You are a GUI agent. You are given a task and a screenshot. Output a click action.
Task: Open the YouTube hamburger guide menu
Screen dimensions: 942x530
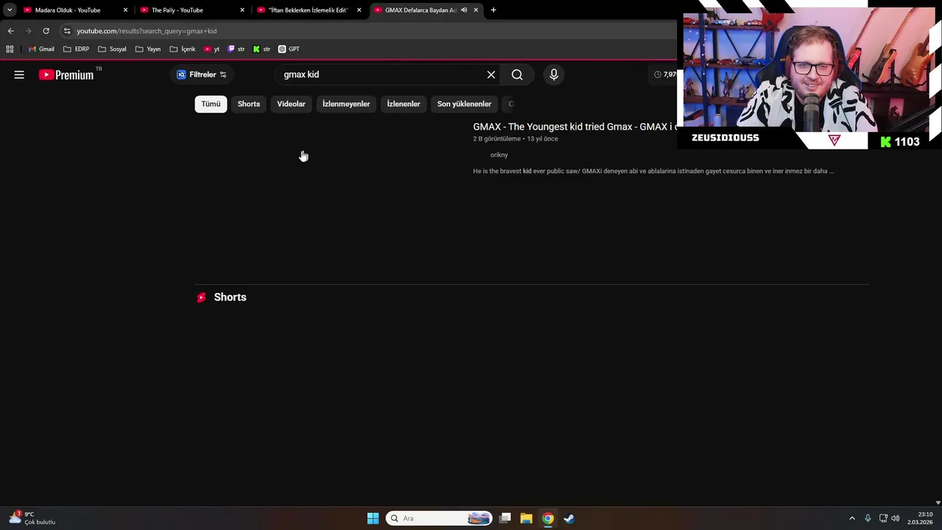tap(19, 74)
